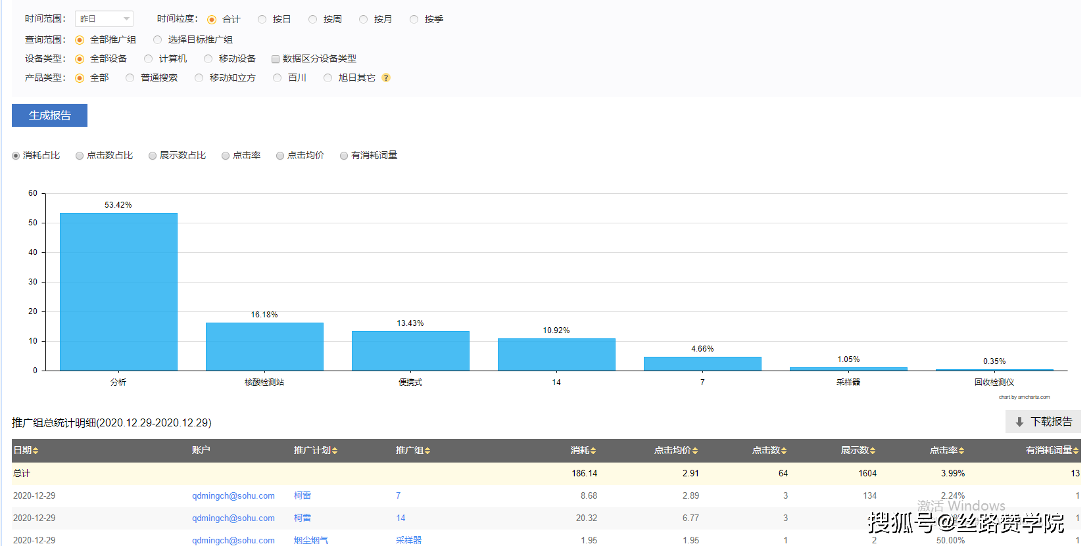Click the help question mark icon
Image resolution: width=1091 pixels, height=546 pixels.
[x=386, y=78]
